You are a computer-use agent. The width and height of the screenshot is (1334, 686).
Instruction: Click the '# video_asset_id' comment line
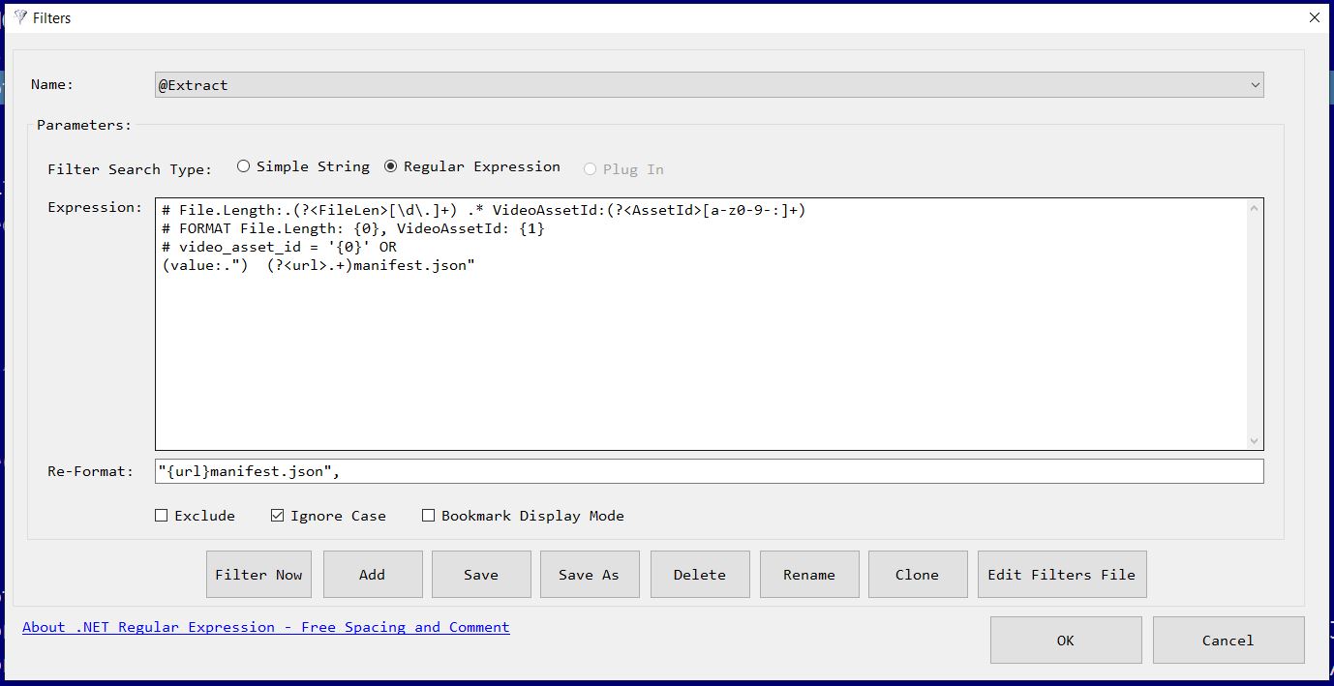[279, 247]
